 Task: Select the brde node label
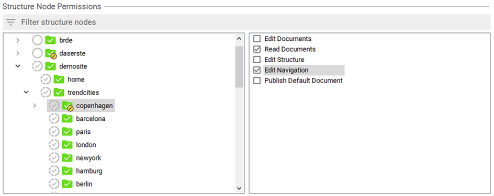(66, 40)
